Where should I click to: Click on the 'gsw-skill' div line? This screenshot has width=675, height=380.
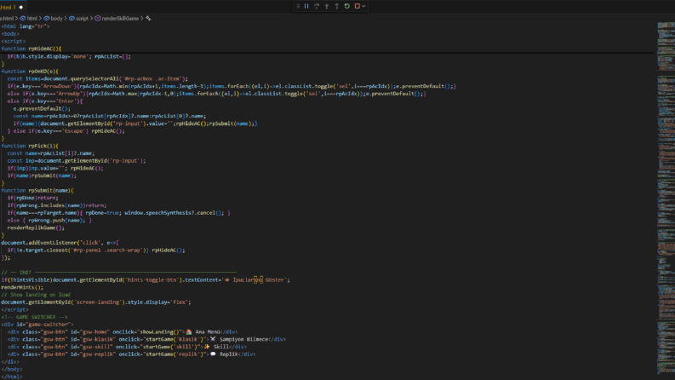coord(127,347)
